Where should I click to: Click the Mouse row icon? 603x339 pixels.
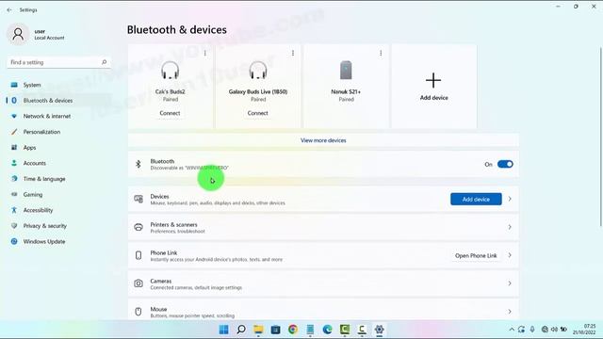coord(139,312)
